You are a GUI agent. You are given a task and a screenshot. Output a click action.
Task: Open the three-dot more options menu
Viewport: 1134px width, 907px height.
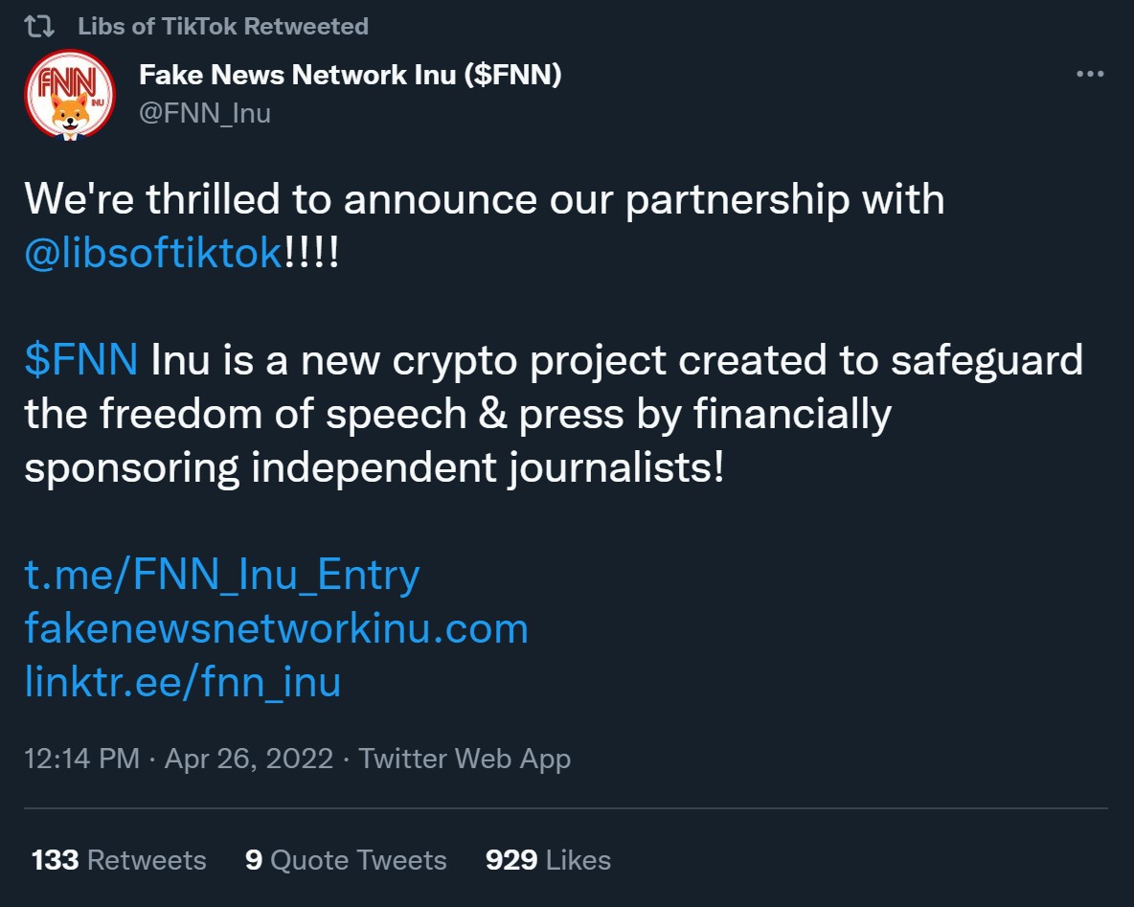point(1090,75)
